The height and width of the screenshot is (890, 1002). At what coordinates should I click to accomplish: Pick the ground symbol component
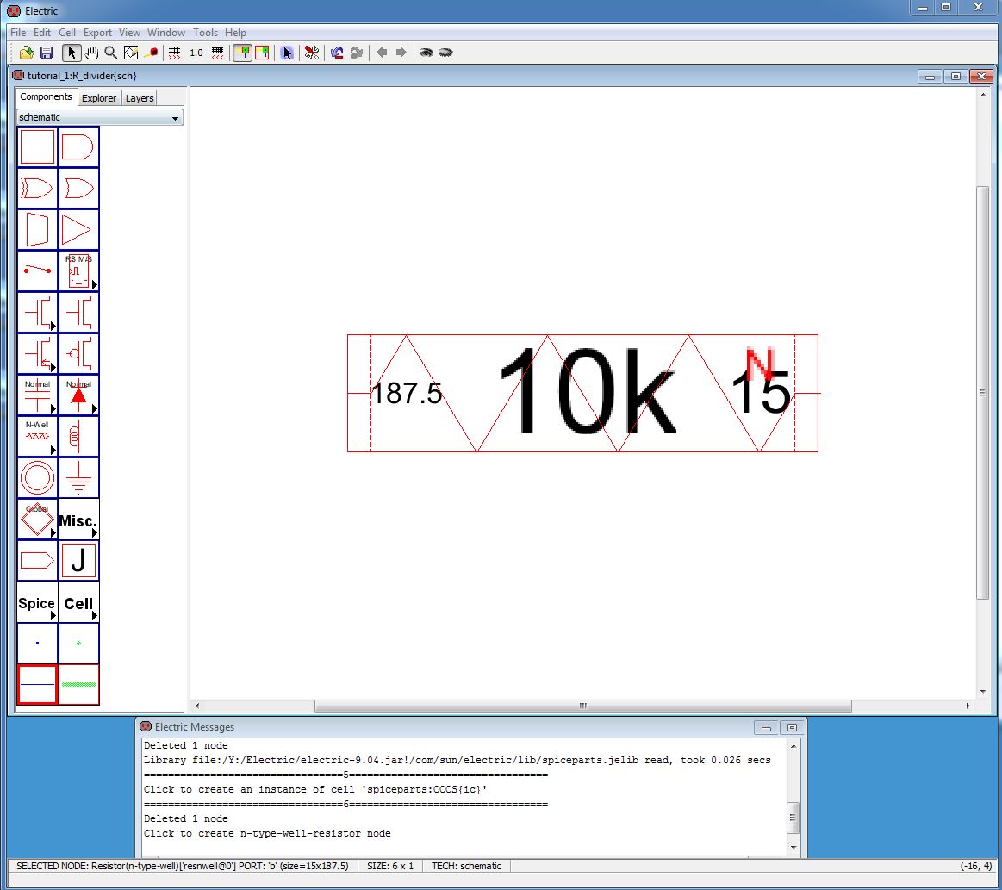click(78, 478)
